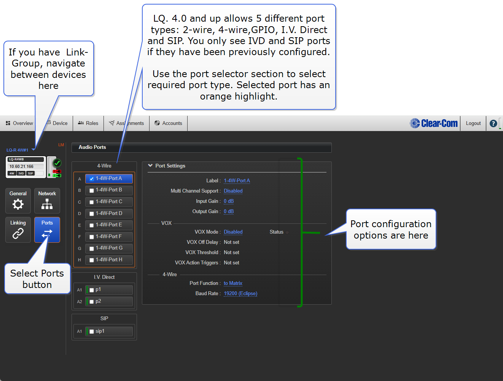Click the 1-4W-Port A label link

click(237, 181)
